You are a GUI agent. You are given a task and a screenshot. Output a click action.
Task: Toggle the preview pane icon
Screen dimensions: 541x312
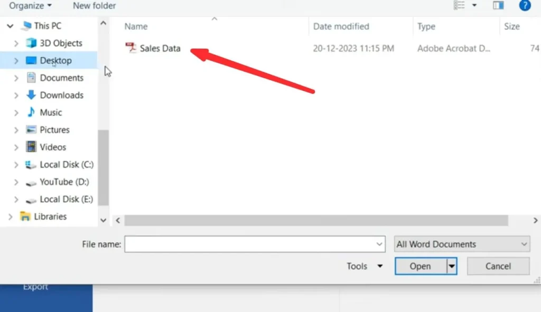pos(498,5)
